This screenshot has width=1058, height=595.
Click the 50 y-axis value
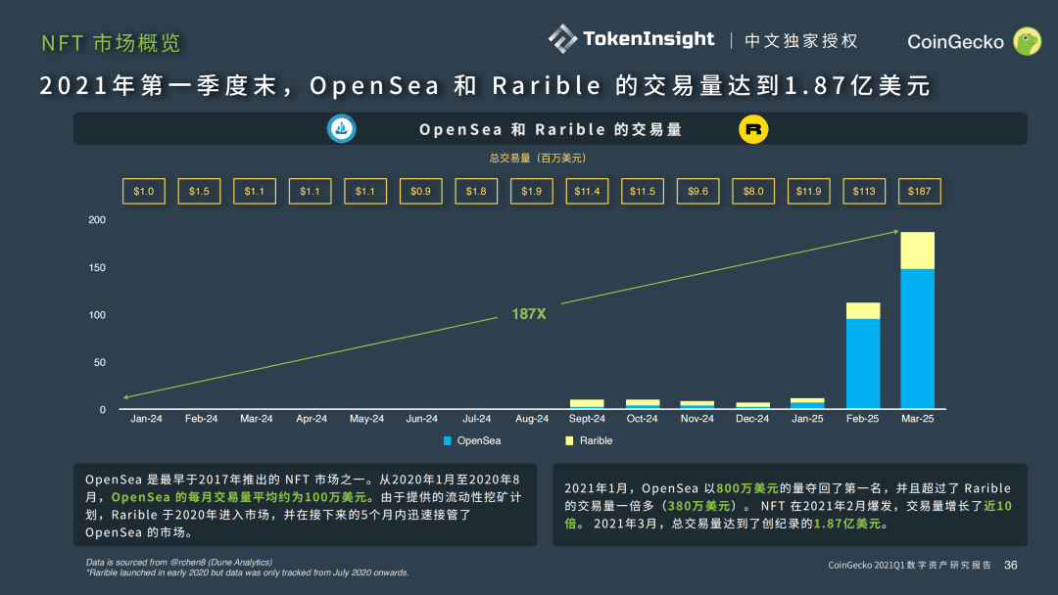coord(100,362)
